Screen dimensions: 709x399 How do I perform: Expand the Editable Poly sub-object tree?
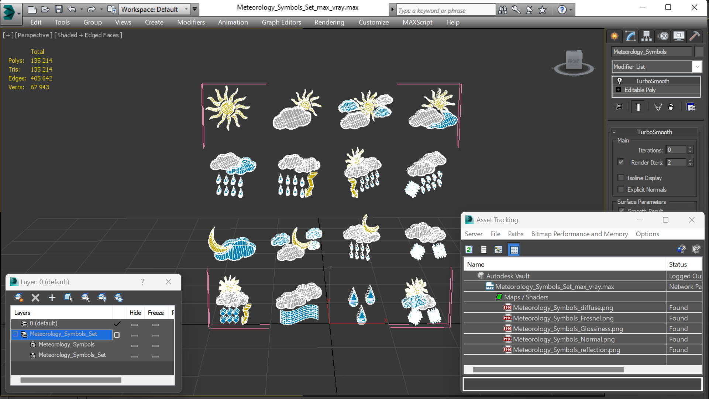[618, 90]
